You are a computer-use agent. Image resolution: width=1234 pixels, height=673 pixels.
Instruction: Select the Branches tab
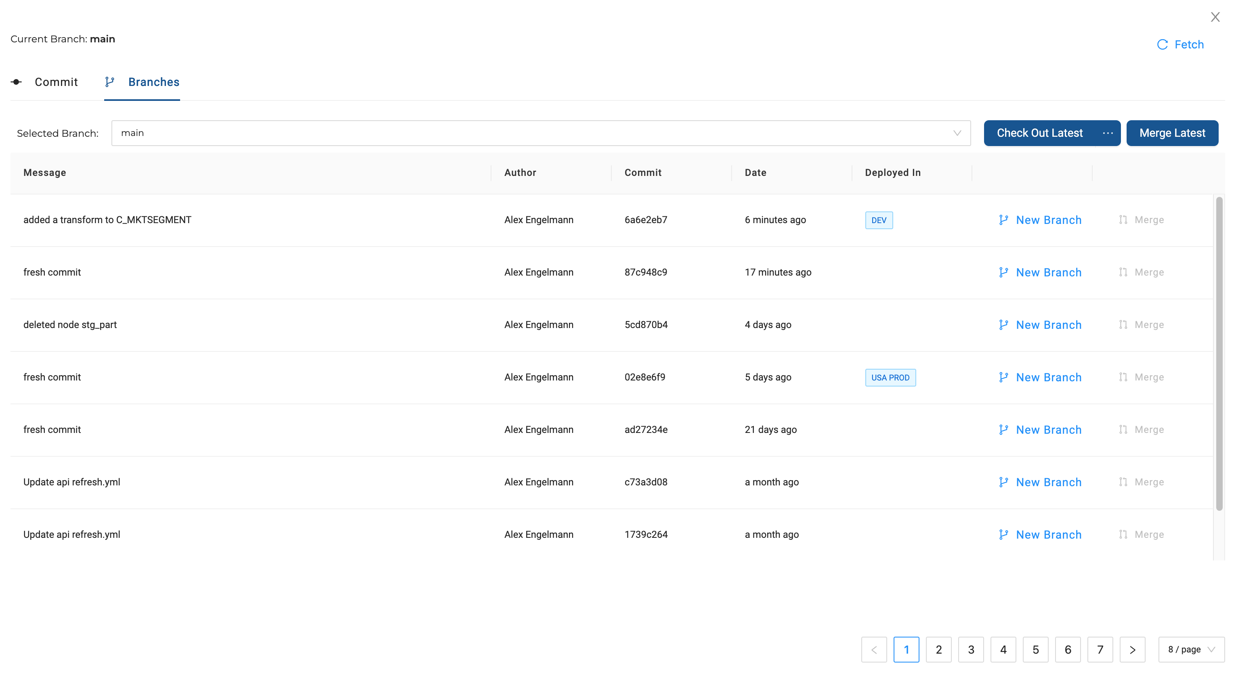153,82
